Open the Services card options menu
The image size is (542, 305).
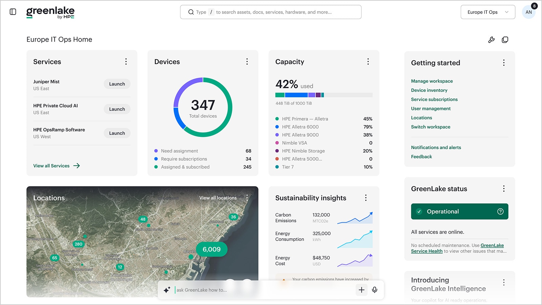click(x=126, y=62)
